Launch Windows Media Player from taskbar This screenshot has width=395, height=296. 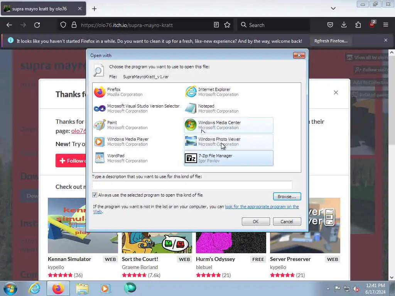coord(105,288)
